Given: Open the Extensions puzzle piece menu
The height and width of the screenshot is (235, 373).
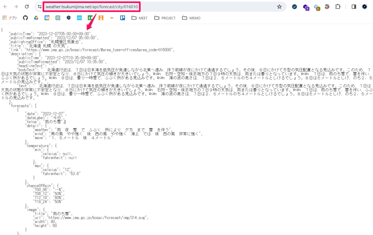Looking at the screenshot, I should pos(337,7).
